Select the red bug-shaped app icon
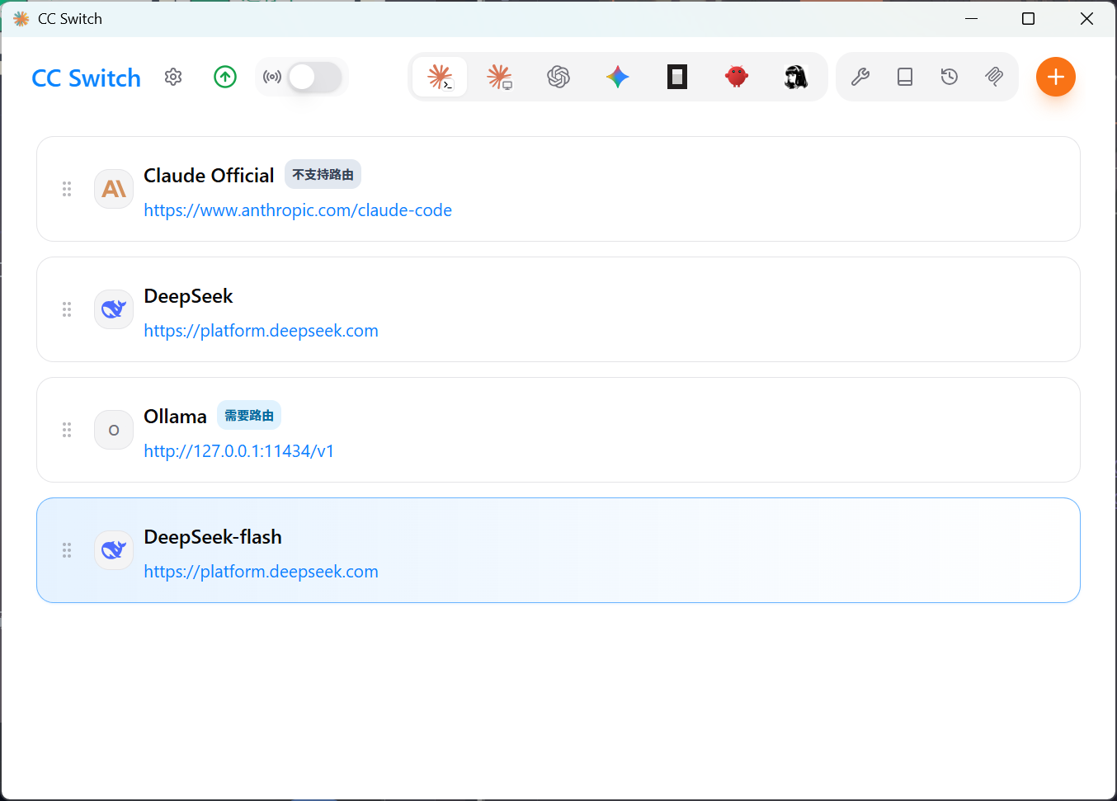 tap(737, 77)
